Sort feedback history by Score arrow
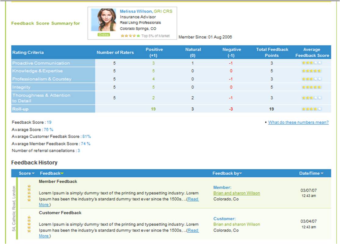This screenshot has height=244, width=340. click(33, 173)
